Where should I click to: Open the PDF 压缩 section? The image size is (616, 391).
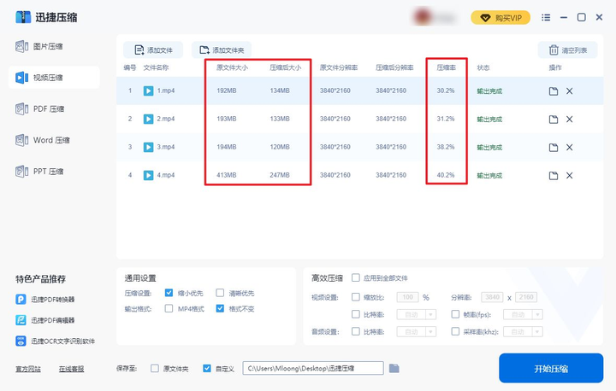coord(39,108)
